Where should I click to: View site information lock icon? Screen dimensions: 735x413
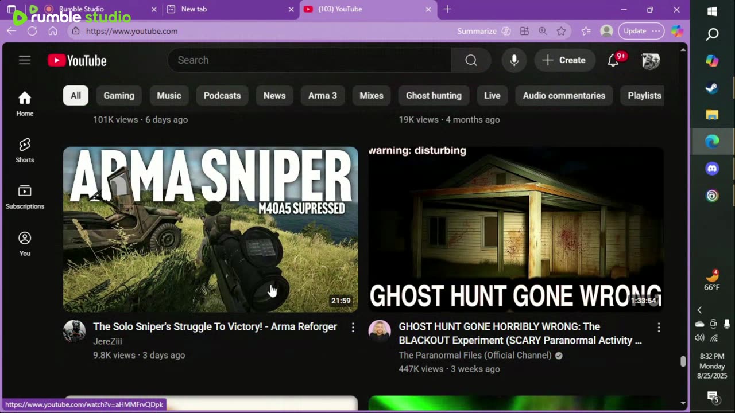tap(75, 31)
